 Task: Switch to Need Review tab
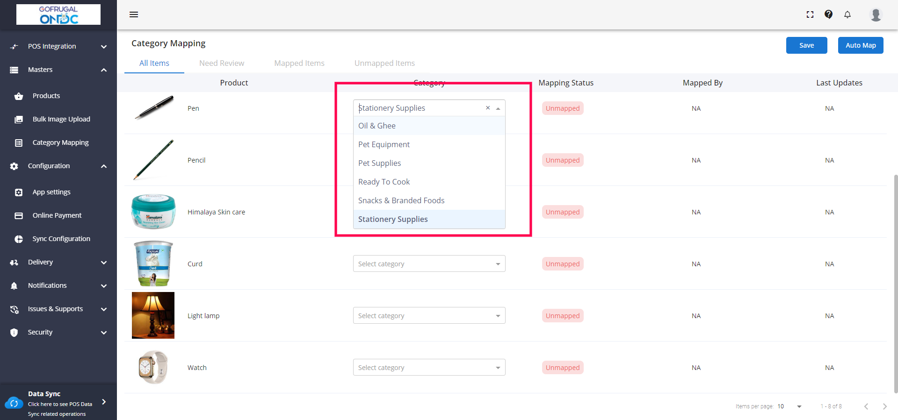pos(222,63)
